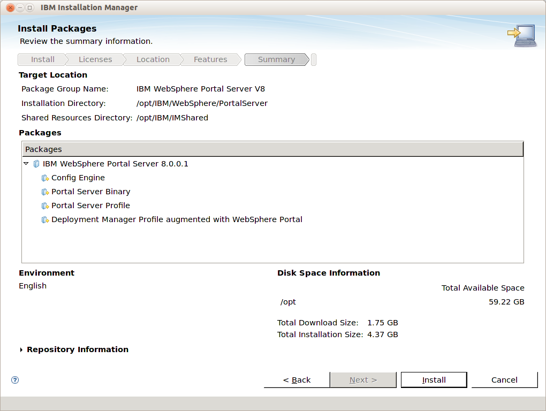Click the IBM WebSphere Portal Server package icon
Screen dimensions: 546x411
pyautogui.click(x=36, y=164)
